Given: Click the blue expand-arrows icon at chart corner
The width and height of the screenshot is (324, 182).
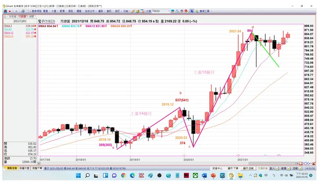Looking at the screenshot, I should click(304, 164).
